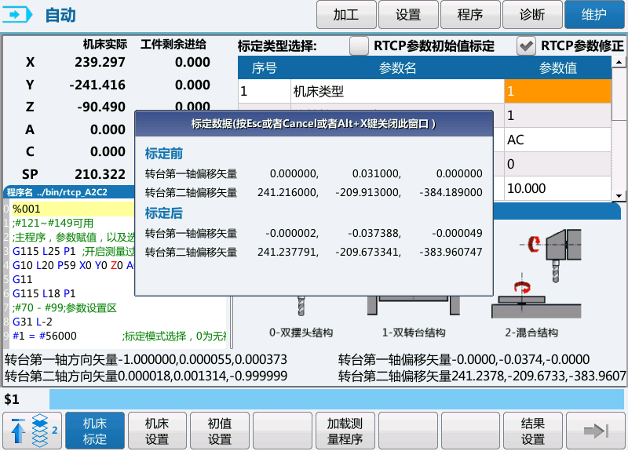Open 结果设置 from the bottom bar
This screenshot has height=451, width=628.
click(533, 431)
